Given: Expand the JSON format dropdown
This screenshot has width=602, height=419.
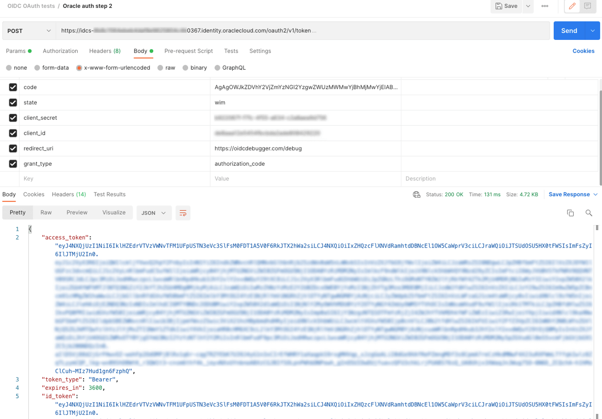Looking at the screenshot, I should click(x=154, y=213).
